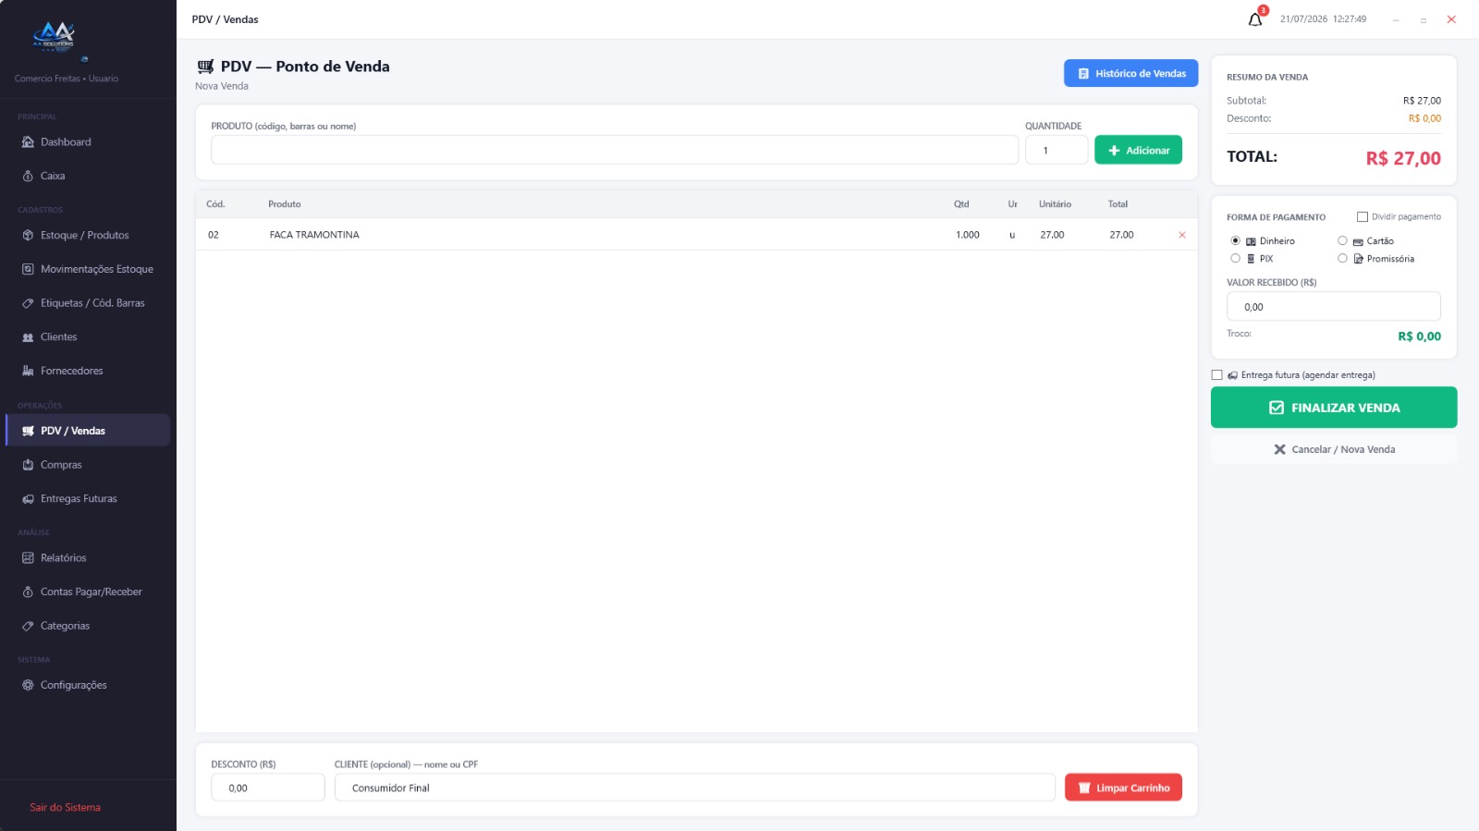Click the Movimentações Estoque icon
The height and width of the screenshot is (831, 1479).
coord(28,269)
